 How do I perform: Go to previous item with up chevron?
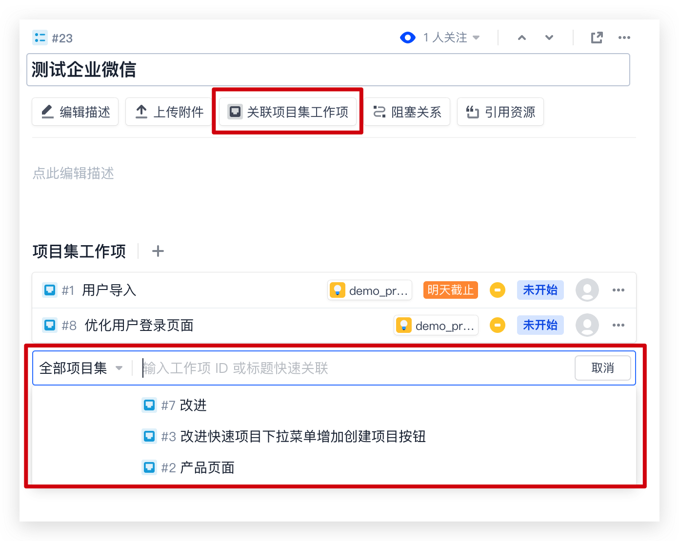(x=522, y=38)
